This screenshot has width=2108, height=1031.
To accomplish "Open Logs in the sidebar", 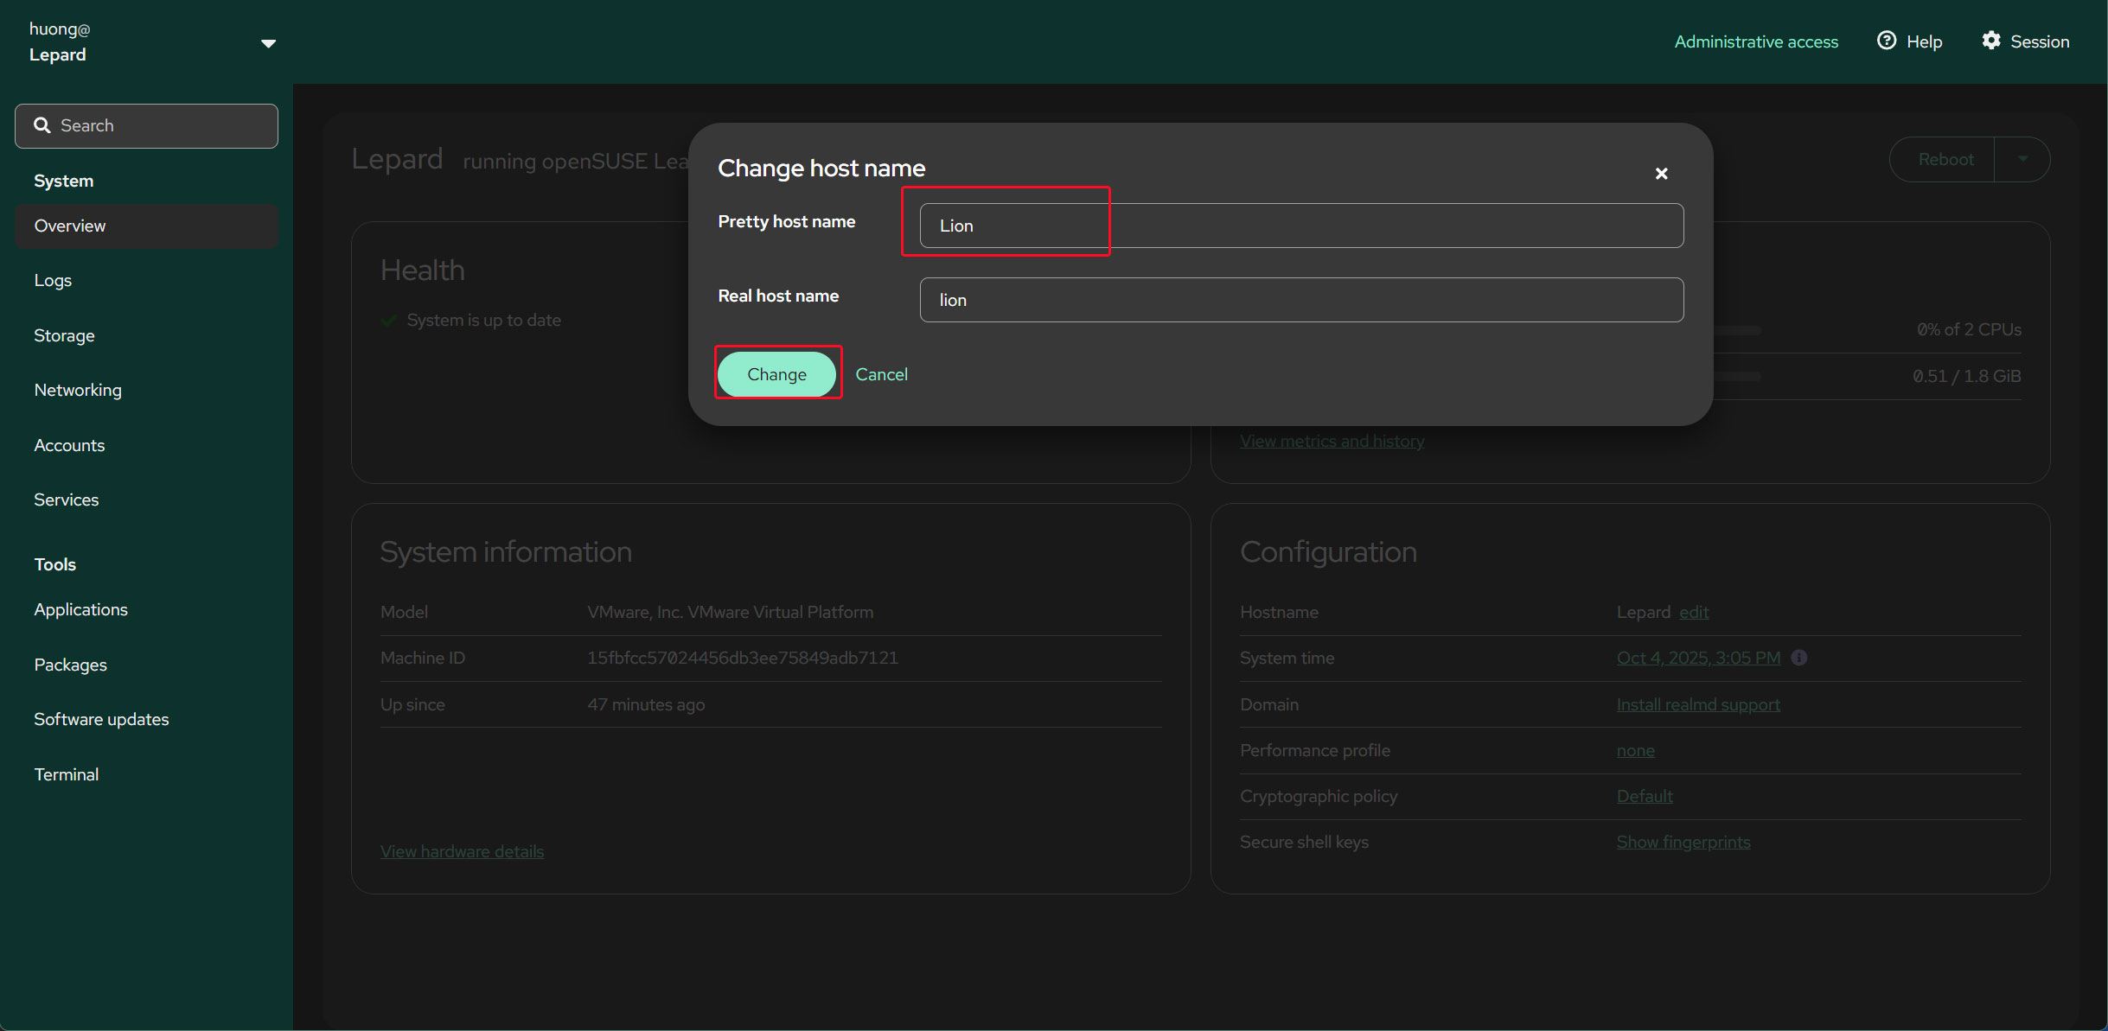I will [53, 280].
